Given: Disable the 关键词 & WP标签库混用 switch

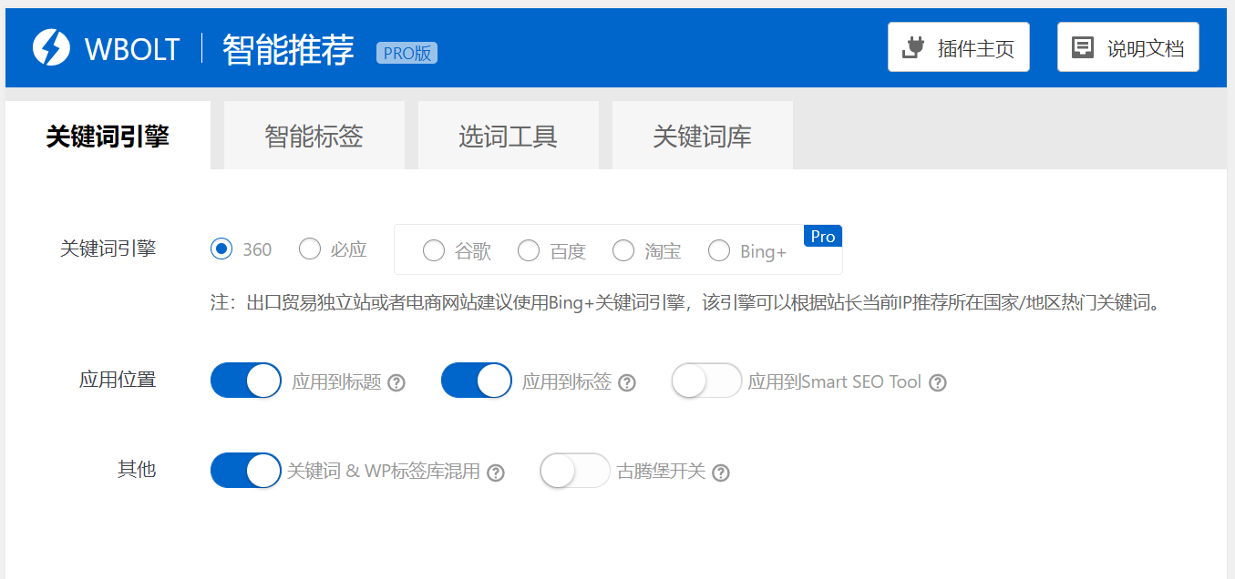Looking at the screenshot, I should [x=246, y=471].
